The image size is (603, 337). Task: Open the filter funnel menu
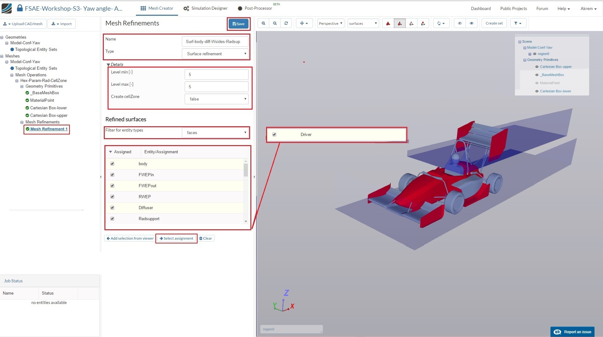tap(517, 23)
